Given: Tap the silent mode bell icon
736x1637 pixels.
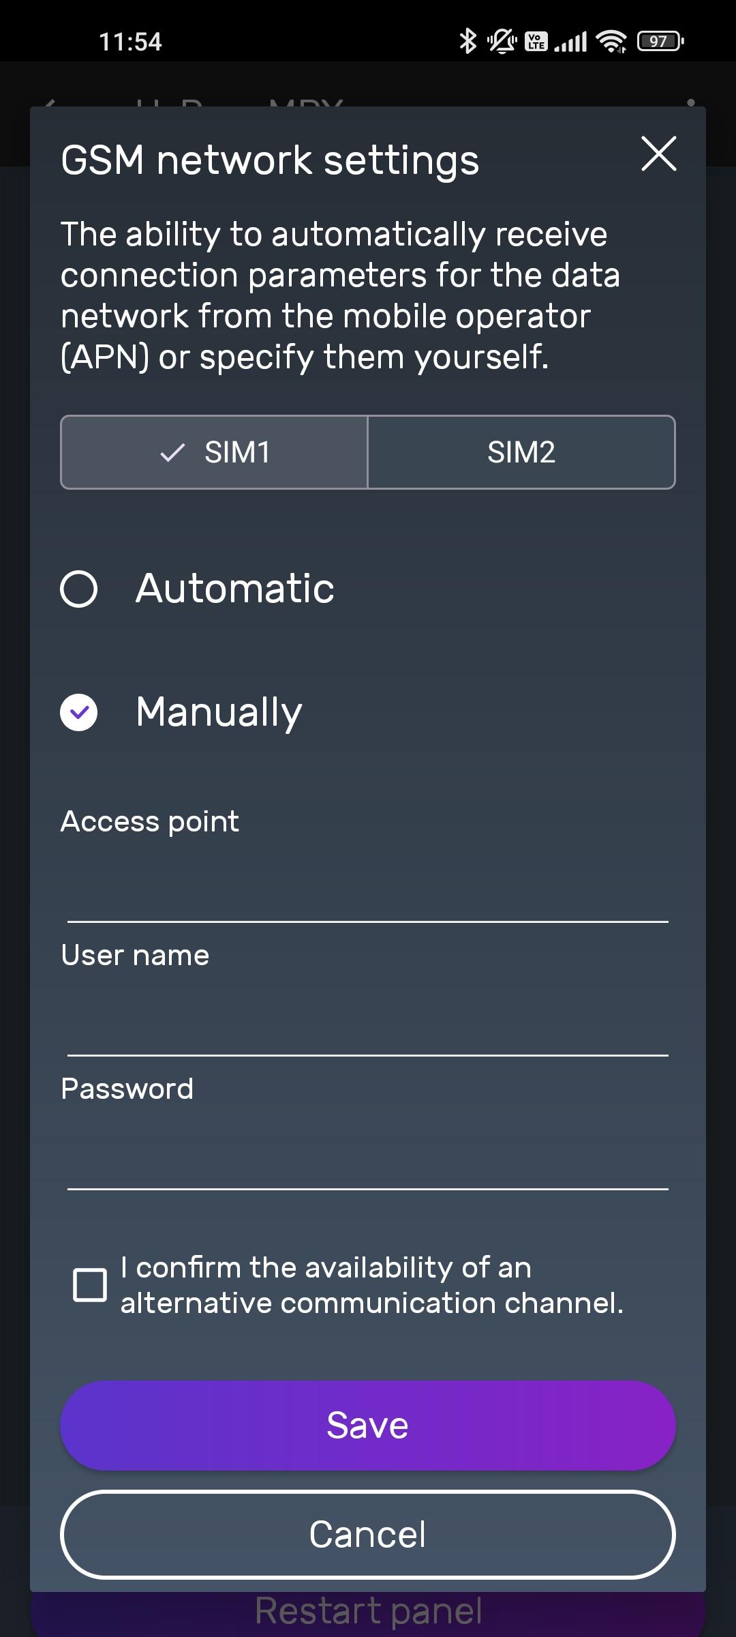Looking at the screenshot, I should [x=502, y=41].
